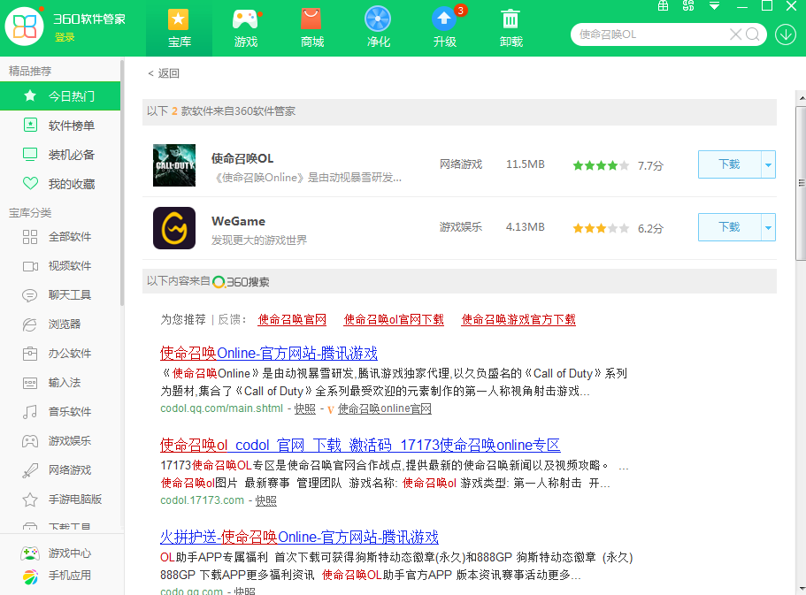Screen dimensions: 806x595
Task: Click the scrollbar up arrow in results
Action: (802, 97)
